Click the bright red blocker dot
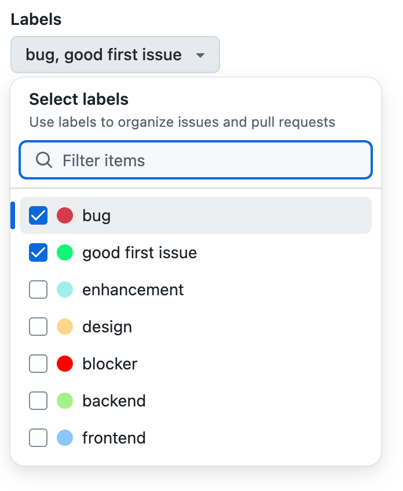The height and width of the screenshot is (491, 403). [x=65, y=364]
